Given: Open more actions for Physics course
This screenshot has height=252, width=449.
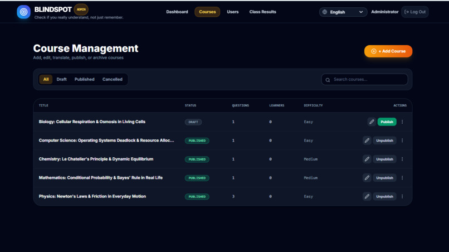Looking at the screenshot, I should pyautogui.click(x=402, y=196).
